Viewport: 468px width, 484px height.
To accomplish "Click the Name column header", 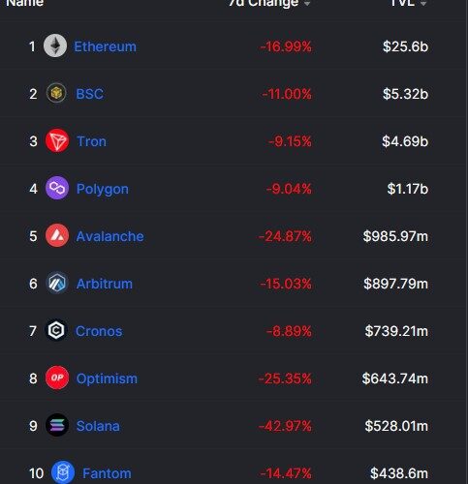I will coord(25,3).
